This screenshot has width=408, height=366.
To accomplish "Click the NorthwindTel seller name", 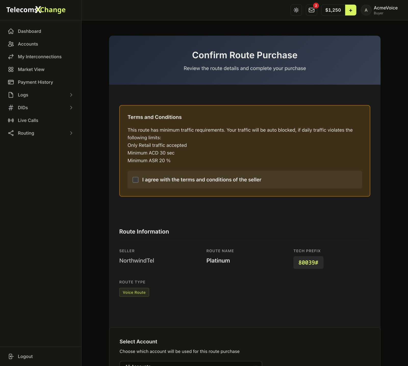I will pyautogui.click(x=137, y=261).
